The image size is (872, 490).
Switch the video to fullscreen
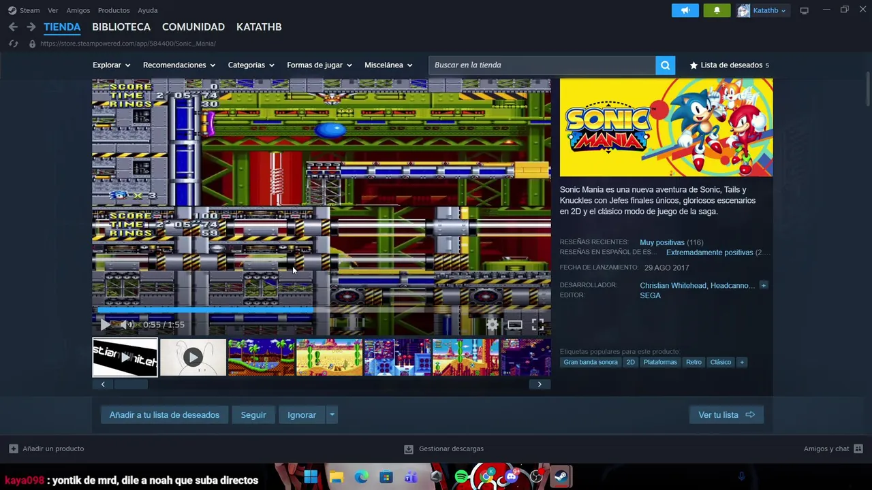tap(538, 325)
